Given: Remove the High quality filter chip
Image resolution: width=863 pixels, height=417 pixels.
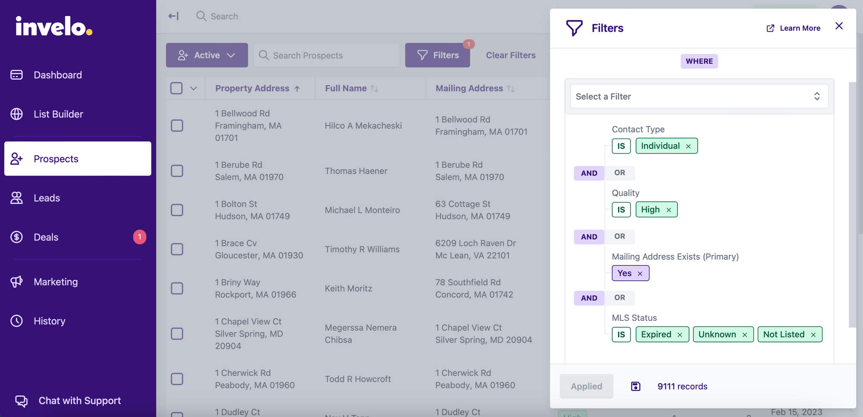Looking at the screenshot, I should [x=669, y=210].
